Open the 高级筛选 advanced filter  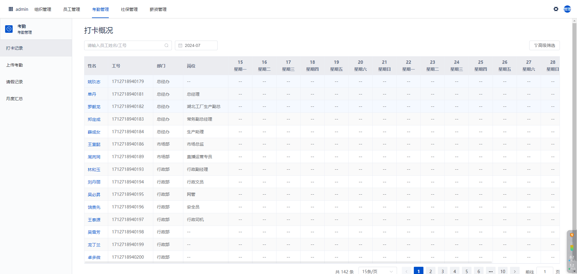[x=544, y=45]
